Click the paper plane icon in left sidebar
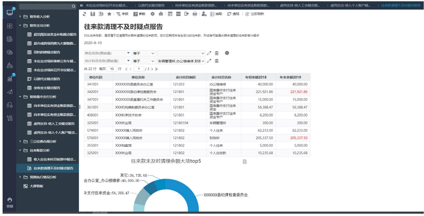Screen dimensions: 424x216 pos(9,92)
